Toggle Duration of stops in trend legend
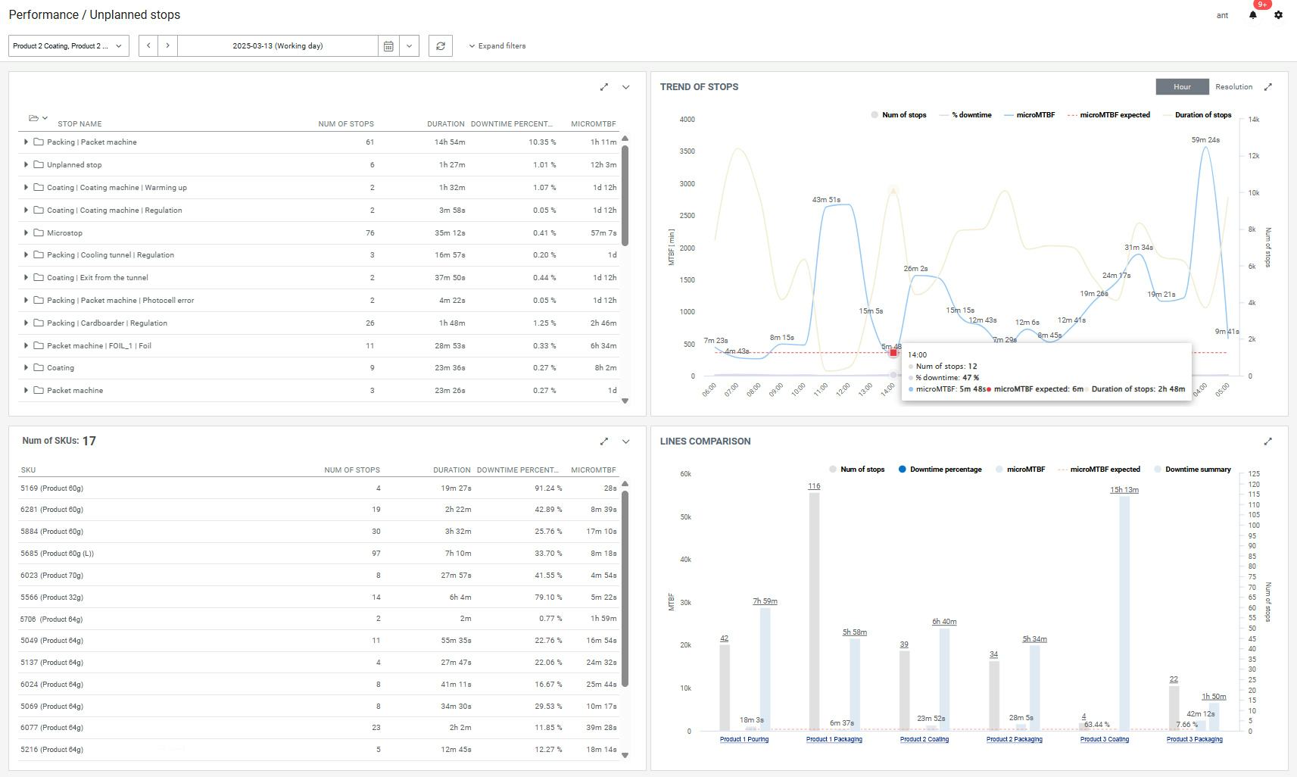Screen dimensions: 1297x777 coord(1196,115)
